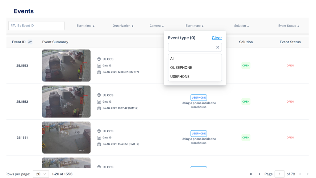
Task: Go to next page arrow
Action: pos(300,174)
